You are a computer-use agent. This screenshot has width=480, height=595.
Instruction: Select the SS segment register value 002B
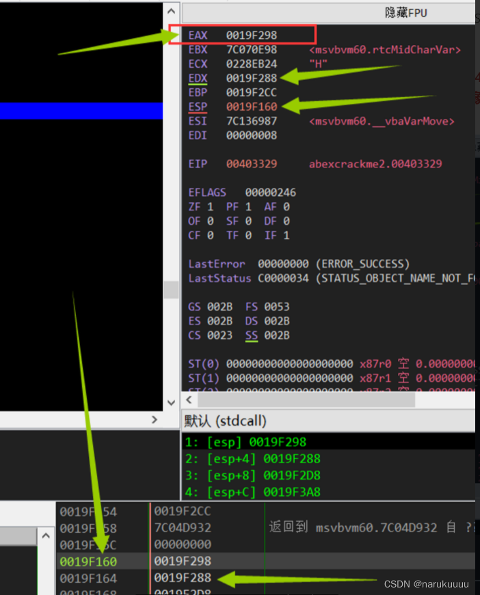(x=277, y=335)
